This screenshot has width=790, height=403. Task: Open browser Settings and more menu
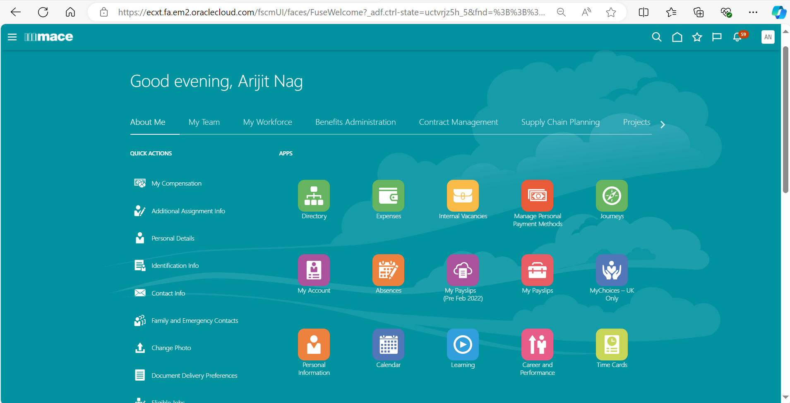(x=753, y=12)
